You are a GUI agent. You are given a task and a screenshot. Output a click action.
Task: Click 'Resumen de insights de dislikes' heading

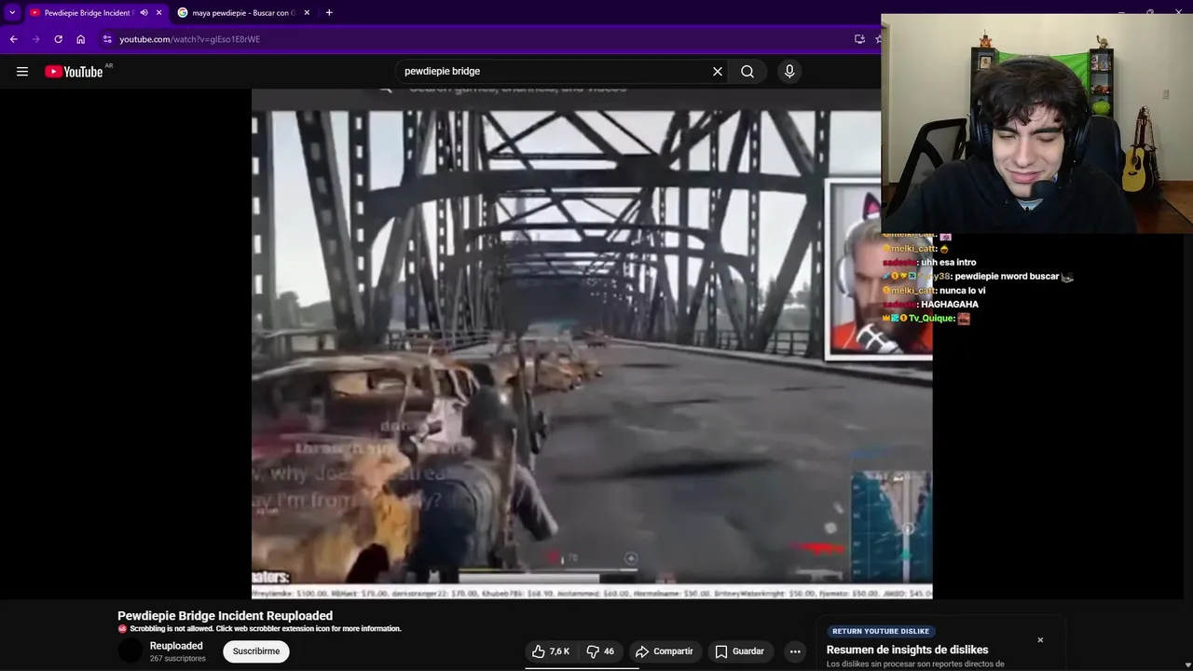coord(907,650)
